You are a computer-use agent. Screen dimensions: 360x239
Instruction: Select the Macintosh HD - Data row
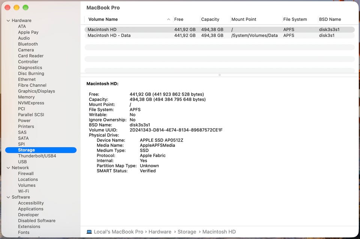219,36
